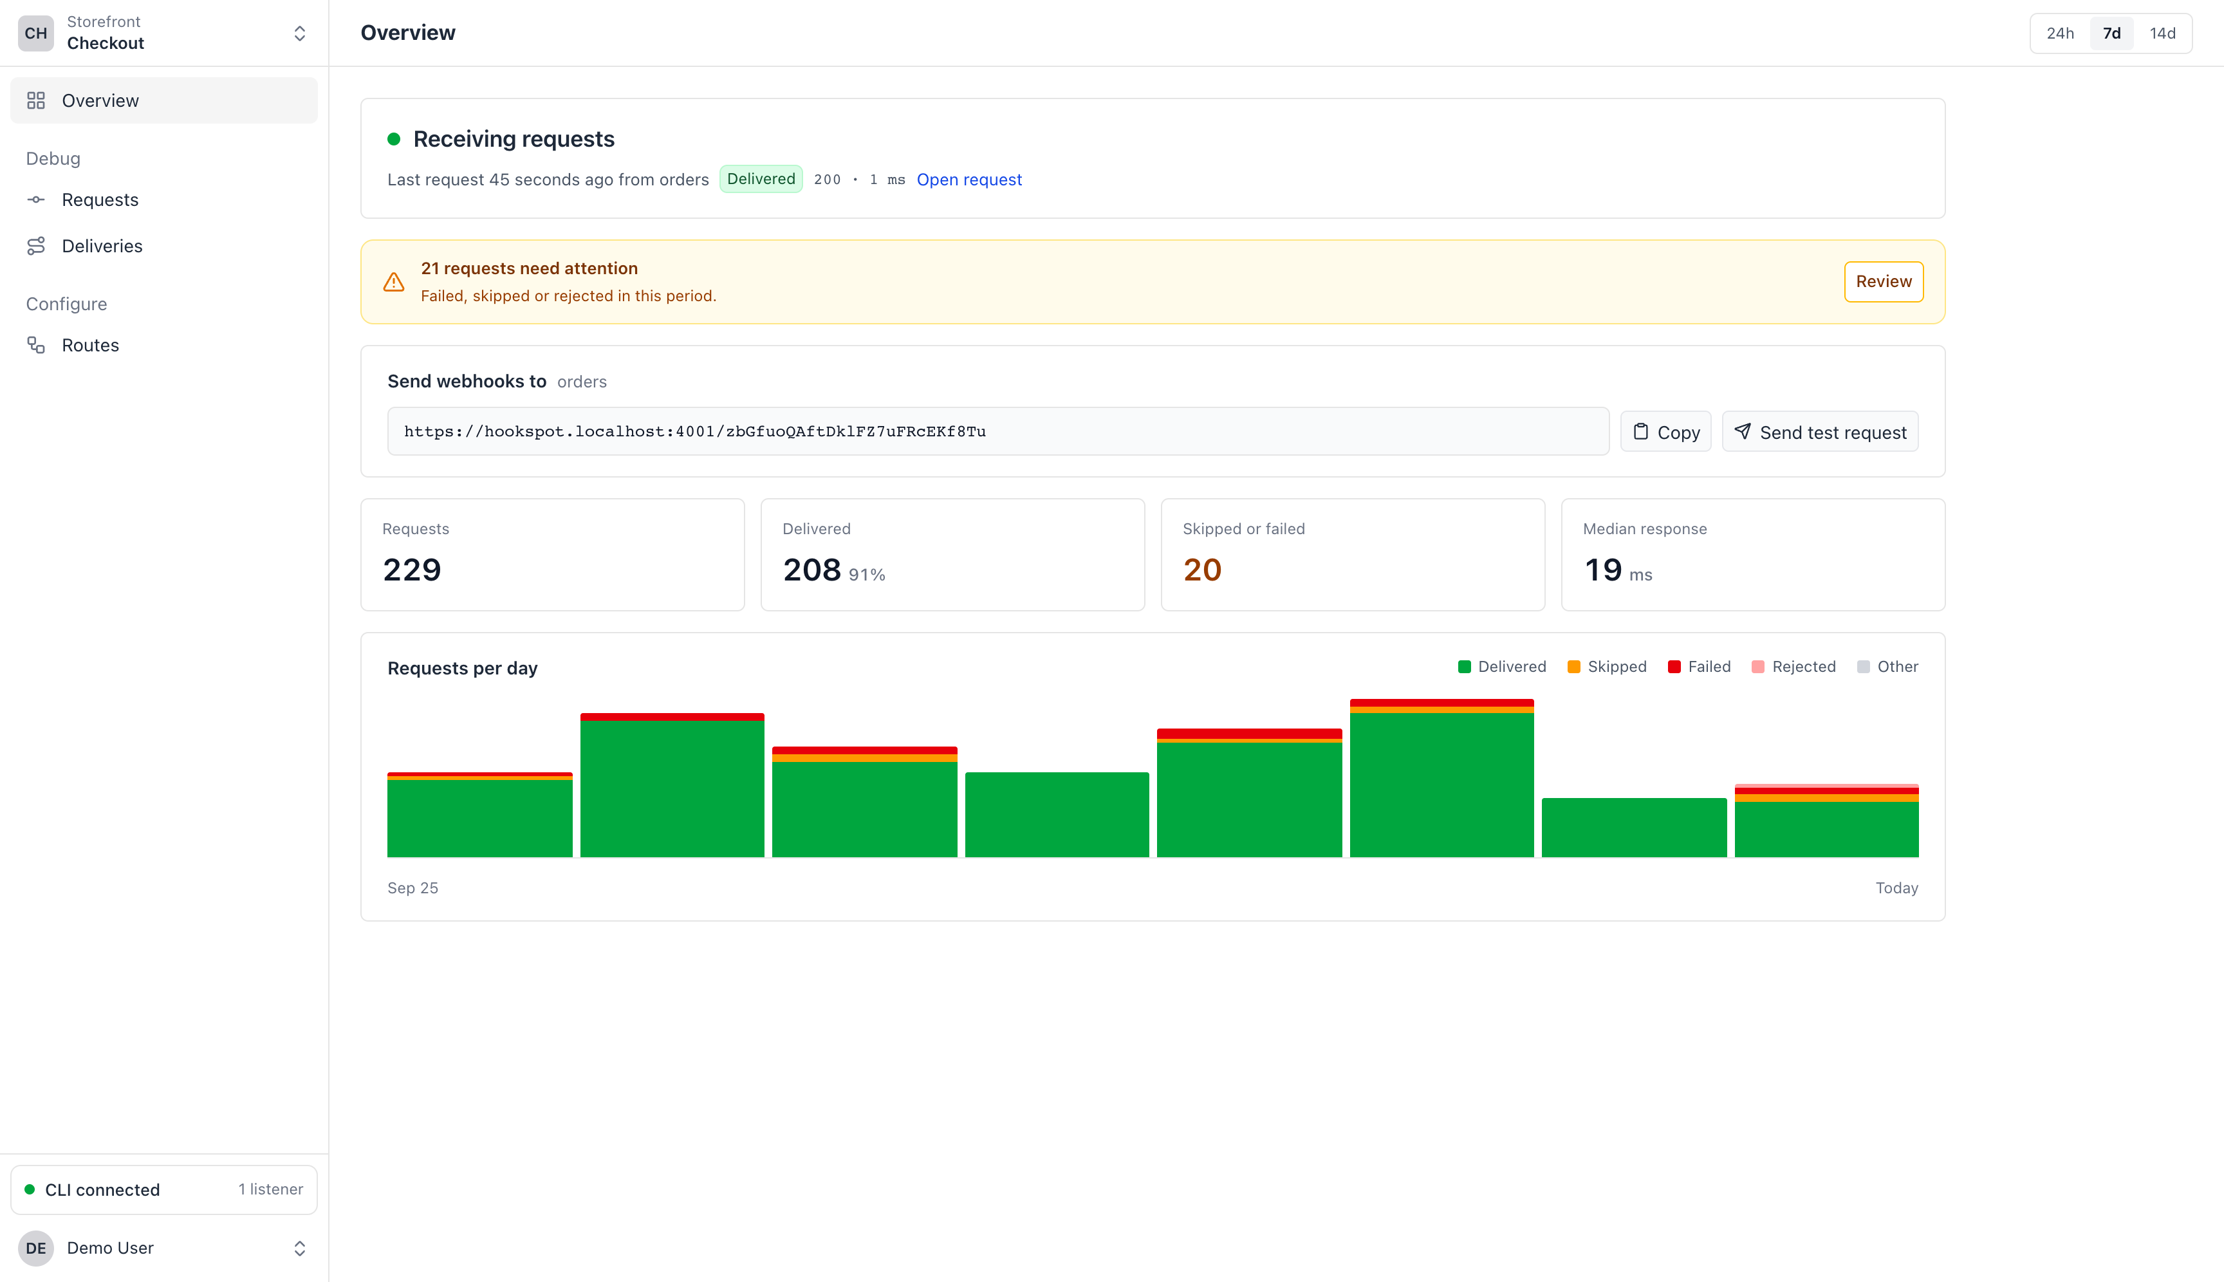Viewport: 2224px width, 1282px height.
Task: Click the Skipped orange legend swatch
Action: pos(1573,667)
